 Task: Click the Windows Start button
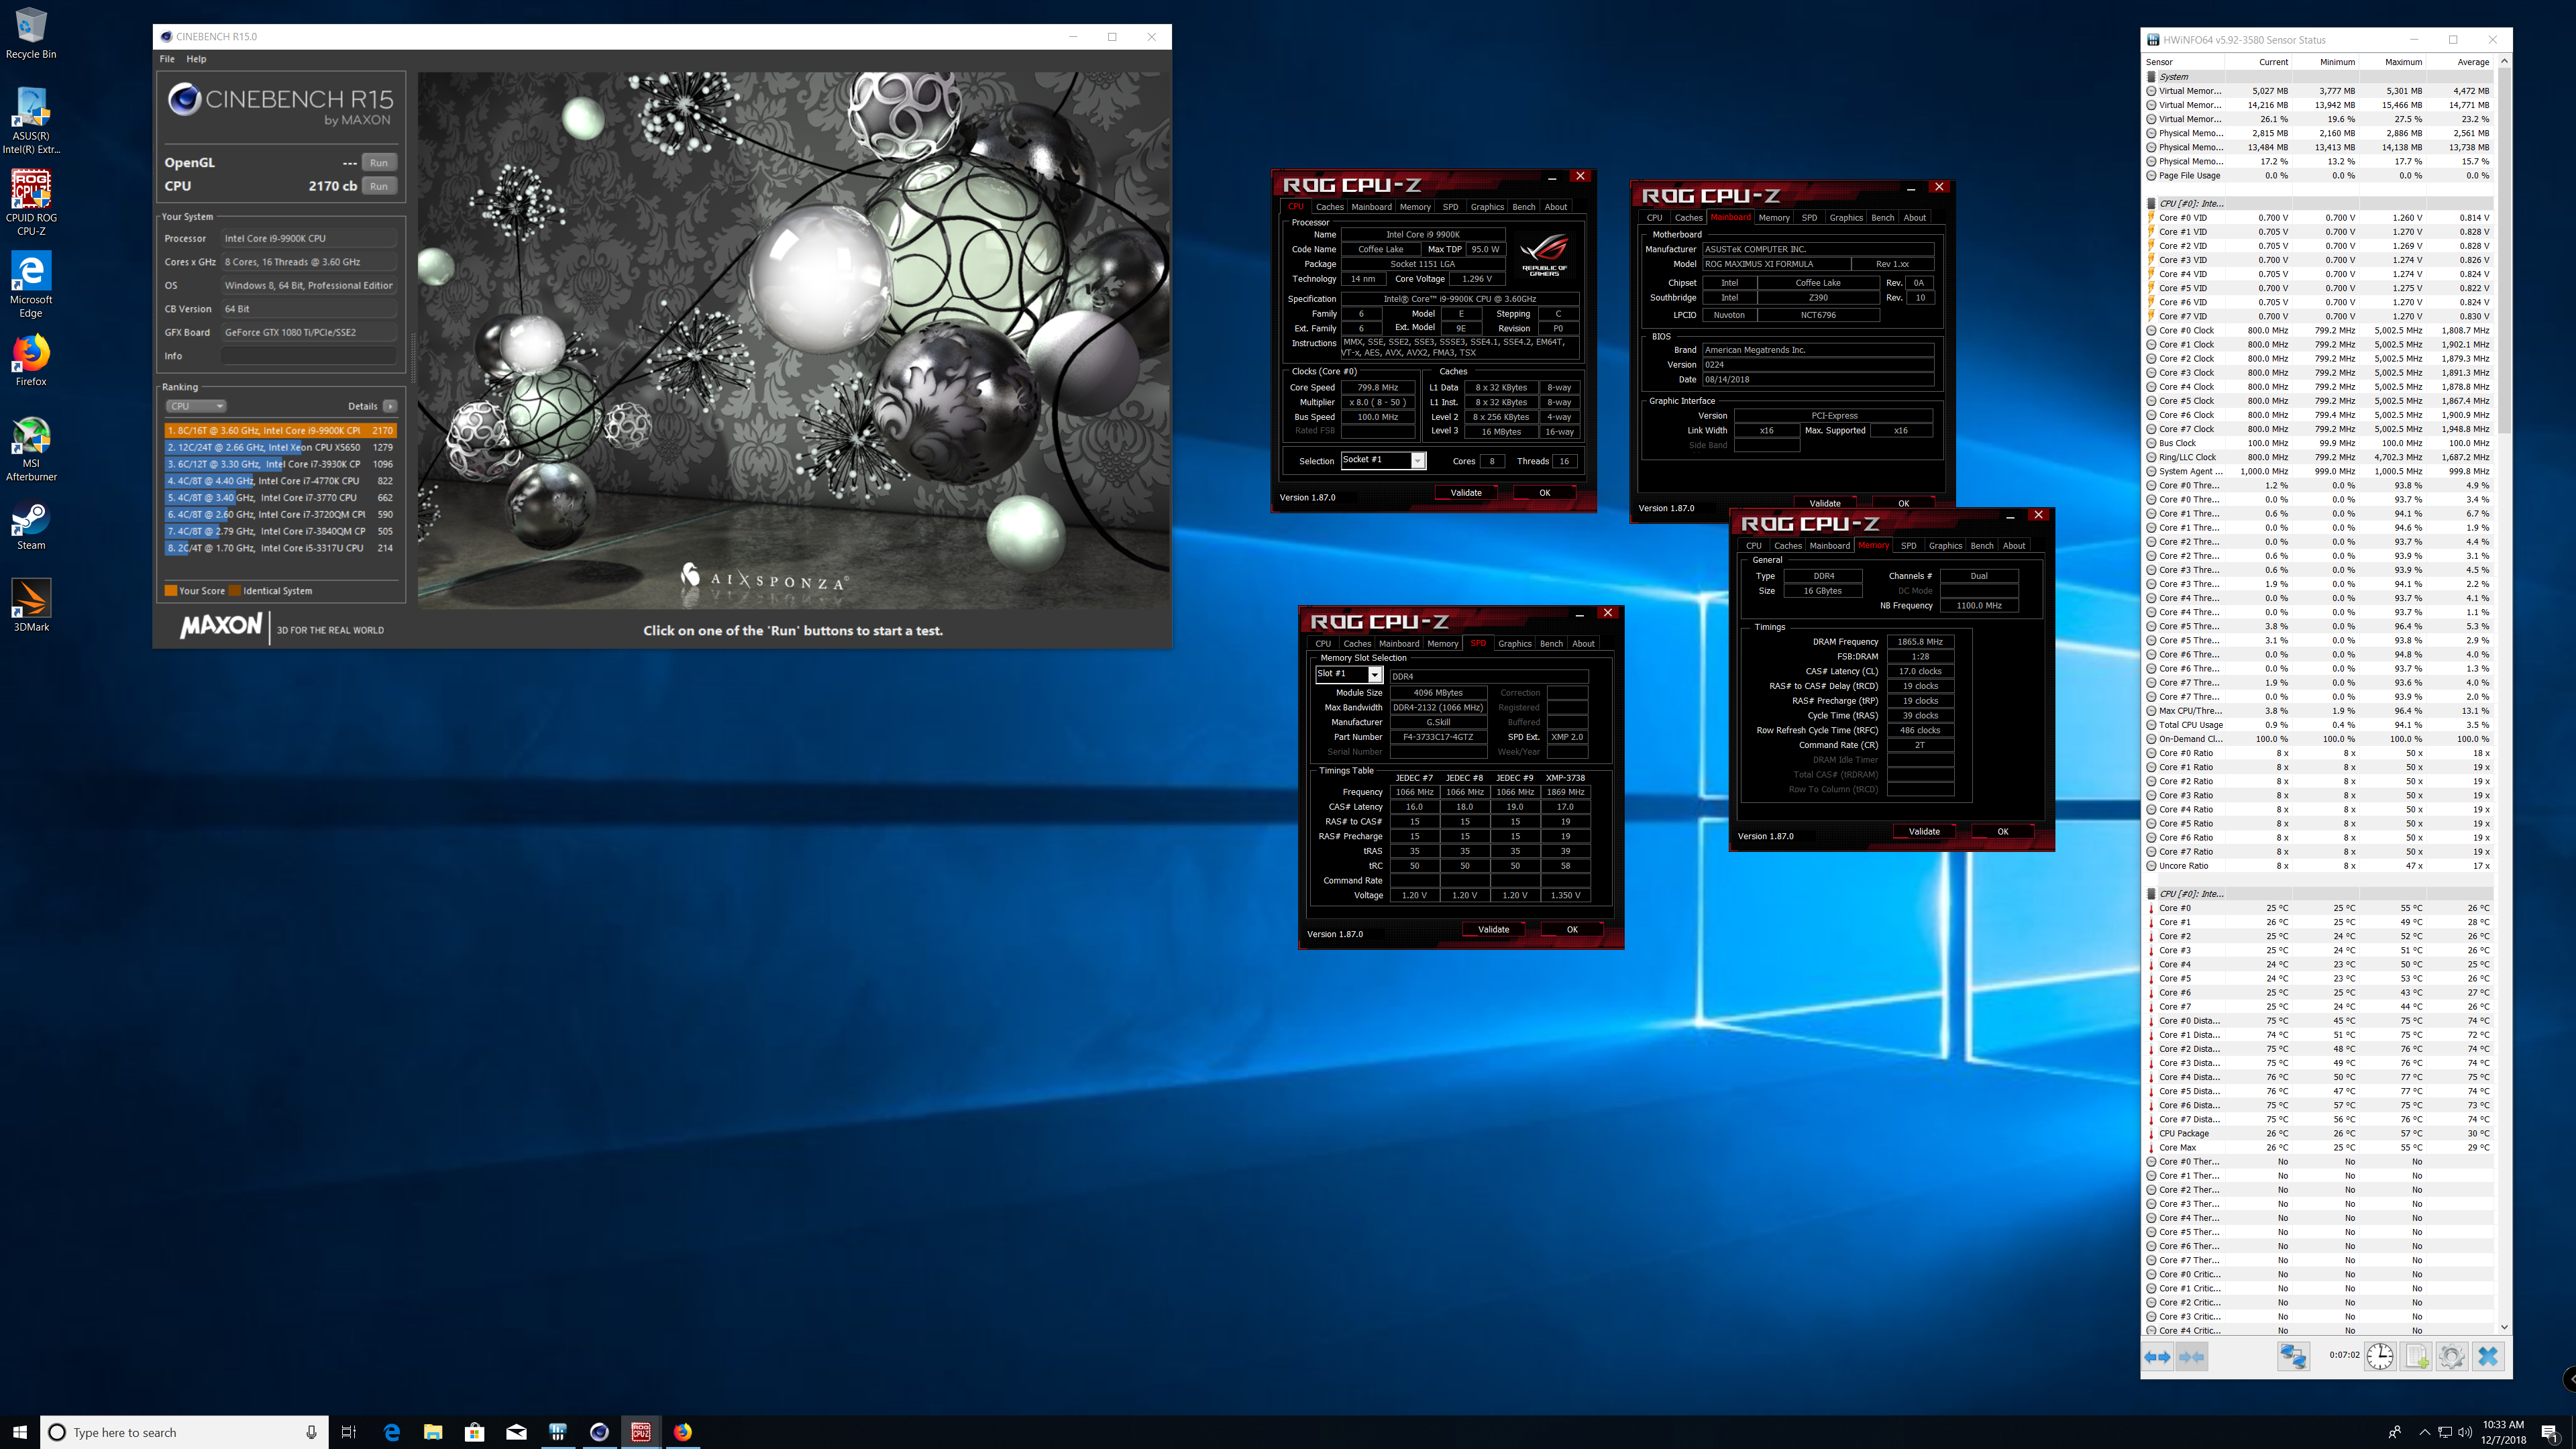tap(20, 1432)
